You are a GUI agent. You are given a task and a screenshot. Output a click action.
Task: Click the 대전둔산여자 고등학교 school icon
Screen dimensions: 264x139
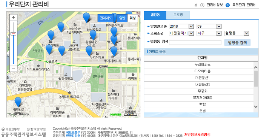(x=101, y=100)
